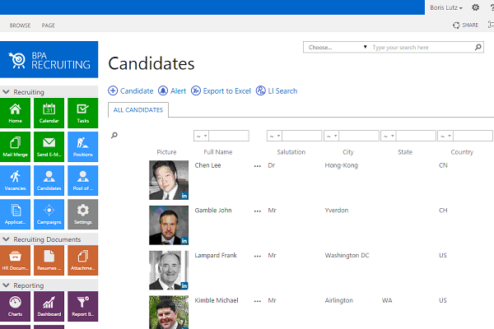
Task: Open the ellipsis menu for Lampard Frank
Action: [257, 256]
